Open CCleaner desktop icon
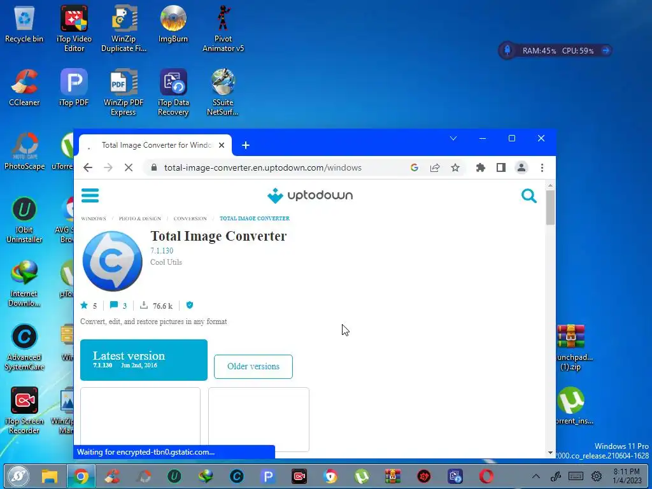This screenshot has width=652, height=489. (x=24, y=88)
